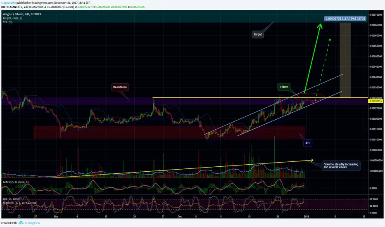Select the 'target' callout label
This screenshot has height=227, width=385.
coord(258,34)
